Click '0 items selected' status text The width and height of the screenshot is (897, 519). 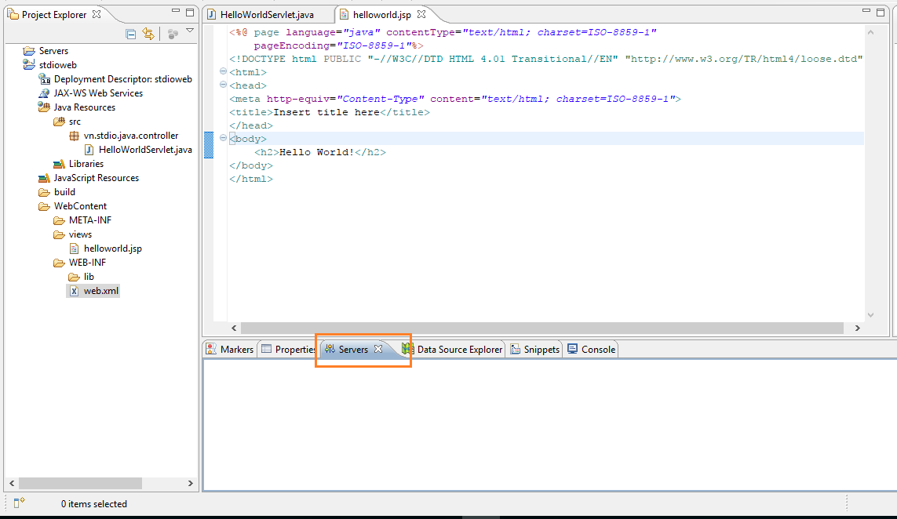tap(94, 504)
